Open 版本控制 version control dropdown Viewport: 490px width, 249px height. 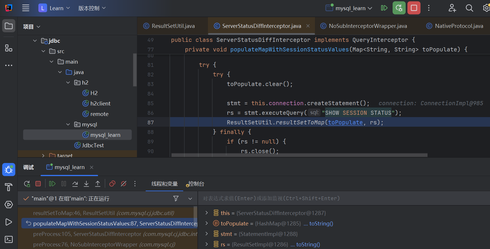tap(92, 8)
